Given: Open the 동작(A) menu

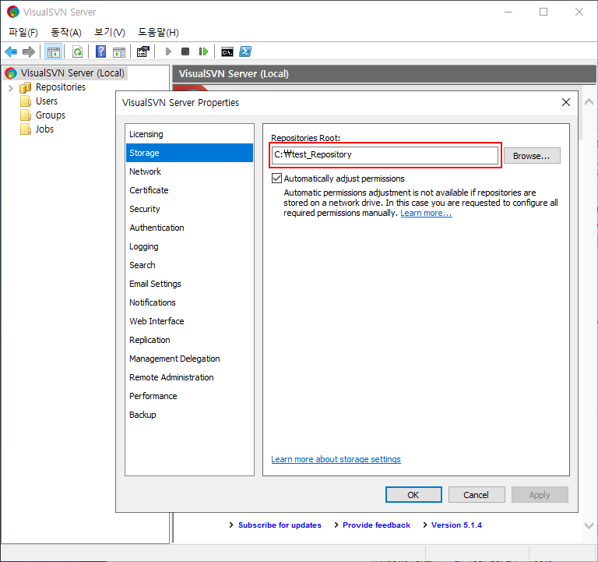Looking at the screenshot, I should click(x=66, y=33).
